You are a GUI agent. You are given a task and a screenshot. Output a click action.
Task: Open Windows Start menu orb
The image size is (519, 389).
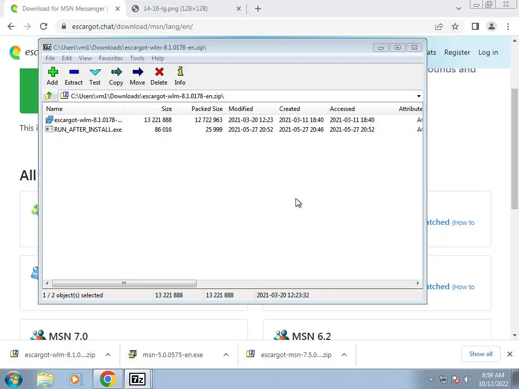click(13, 379)
